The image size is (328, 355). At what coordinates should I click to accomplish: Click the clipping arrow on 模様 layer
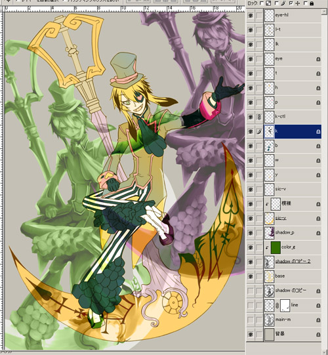pyautogui.click(x=268, y=204)
